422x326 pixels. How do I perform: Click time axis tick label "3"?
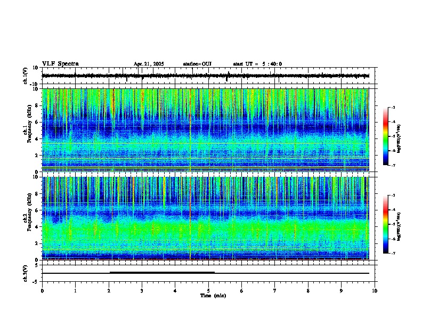tap(142, 291)
